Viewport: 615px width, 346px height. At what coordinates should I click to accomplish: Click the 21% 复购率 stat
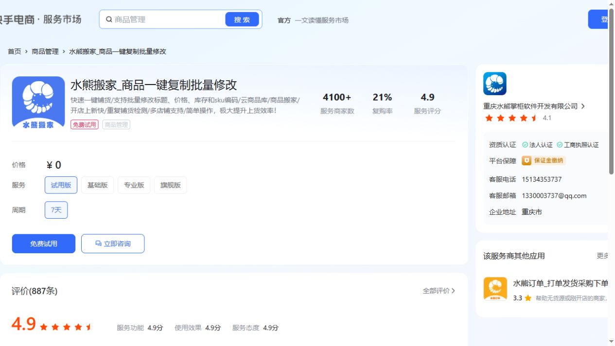(x=382, y=104)
